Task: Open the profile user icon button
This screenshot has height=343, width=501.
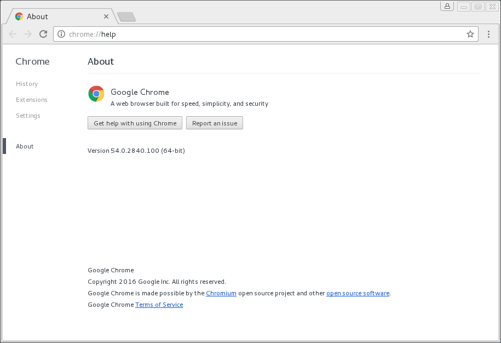Action: point(447,7)
